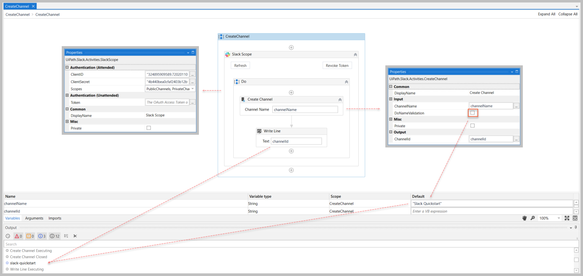Click the CreateChannel sequence header icon
583x276 pixels.
221,37
